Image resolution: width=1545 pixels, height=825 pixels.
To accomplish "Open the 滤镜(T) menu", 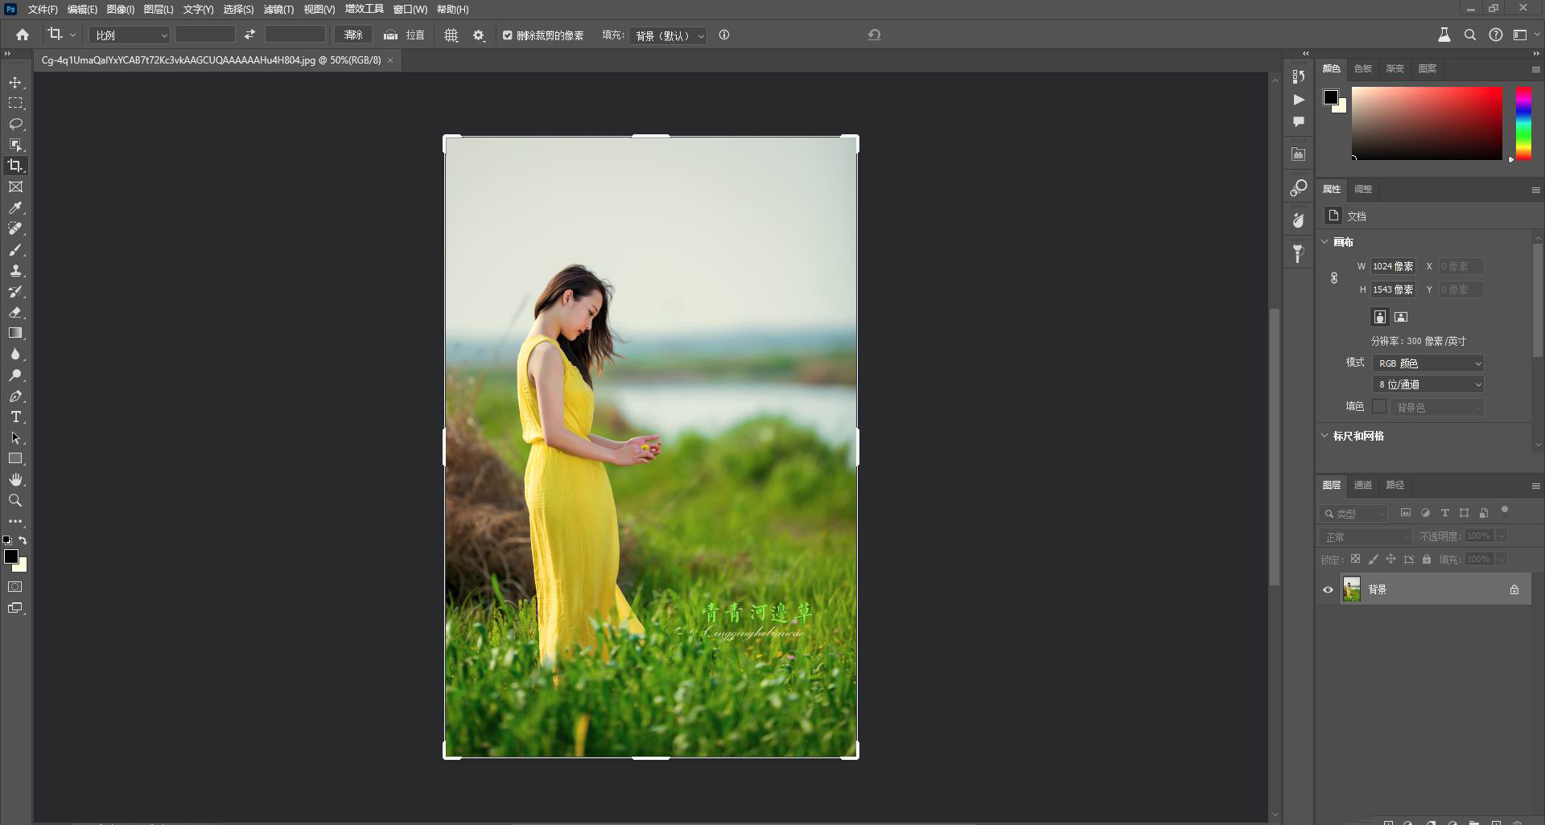I will 278,10.
